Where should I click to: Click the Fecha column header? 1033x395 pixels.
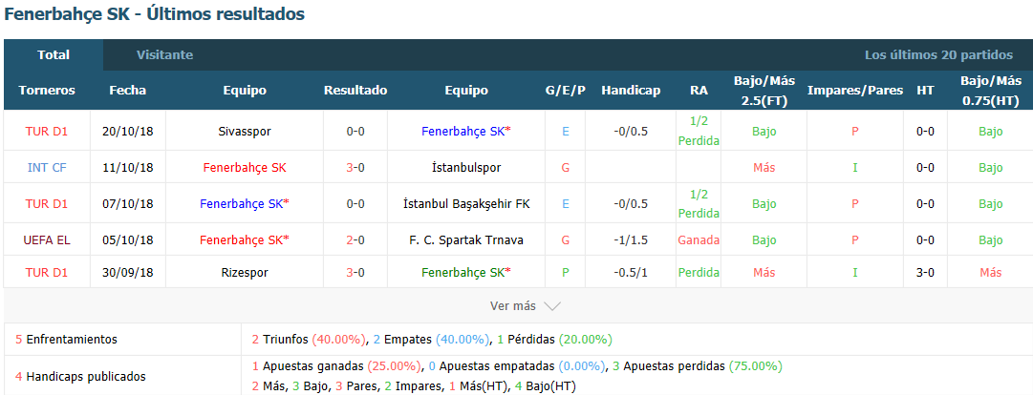[128, 91]
